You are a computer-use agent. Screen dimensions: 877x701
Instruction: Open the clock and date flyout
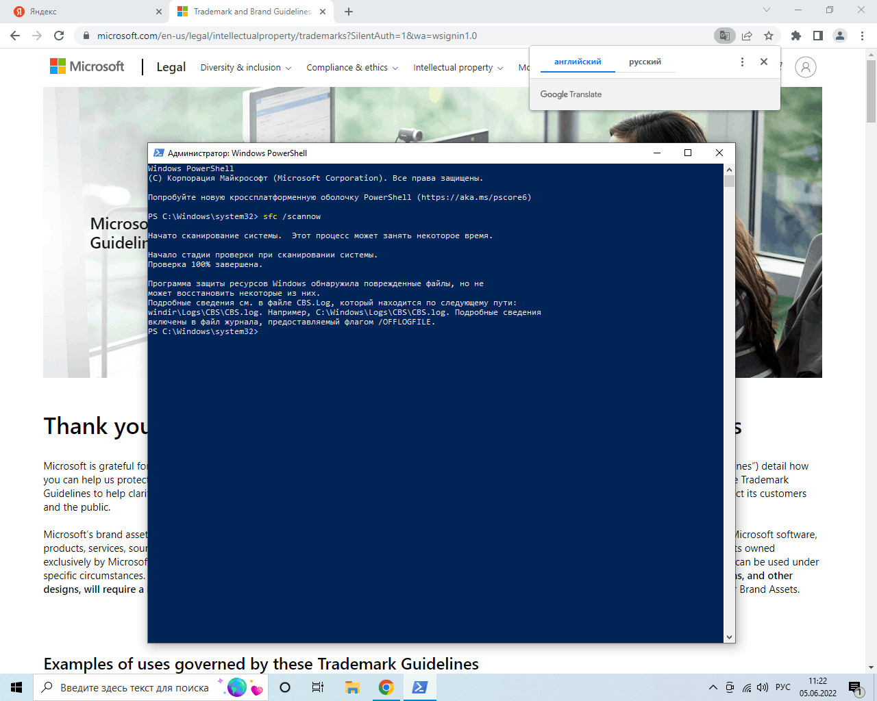(818, 687)
